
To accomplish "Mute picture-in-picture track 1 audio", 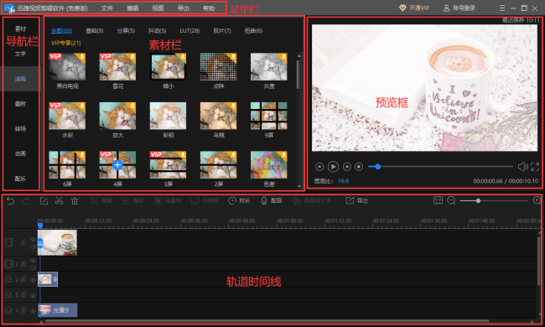I will click(33, 267).
